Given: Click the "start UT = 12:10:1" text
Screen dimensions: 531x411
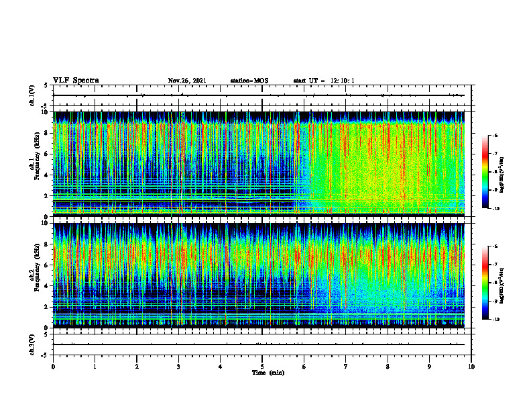Looking at the screenshot, I should tap(324, 81).
